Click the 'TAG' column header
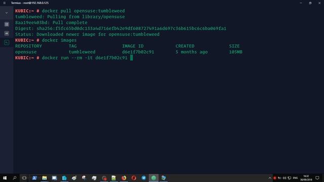 point(72,46)
